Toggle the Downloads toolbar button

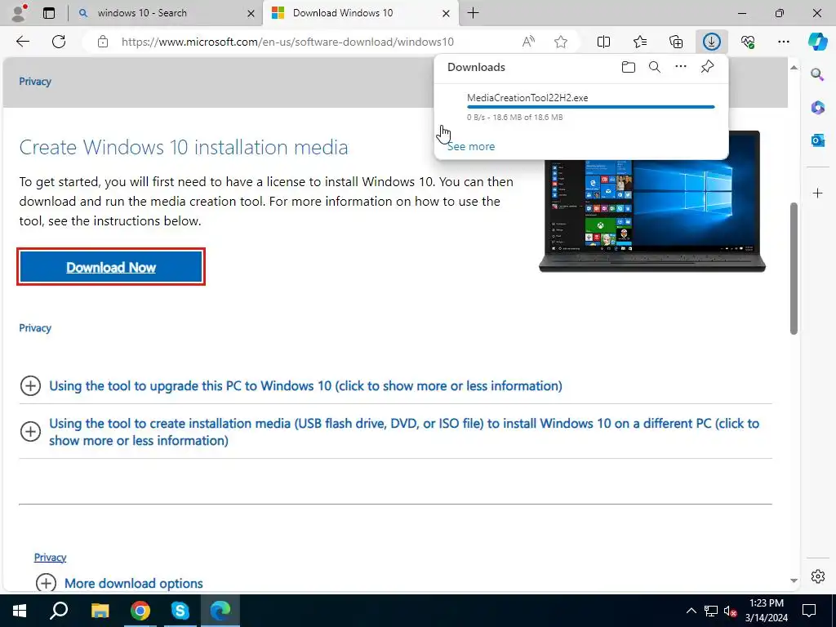coord(711,42)
